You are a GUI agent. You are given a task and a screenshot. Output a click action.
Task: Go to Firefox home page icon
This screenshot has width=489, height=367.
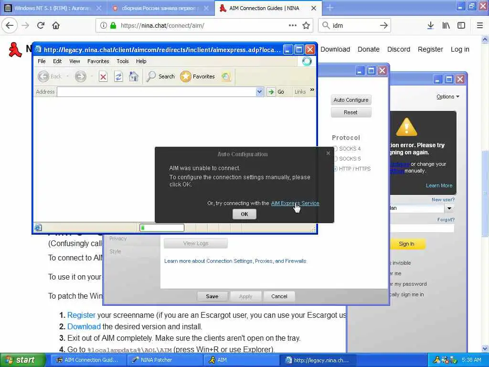[x=56, y=25]
